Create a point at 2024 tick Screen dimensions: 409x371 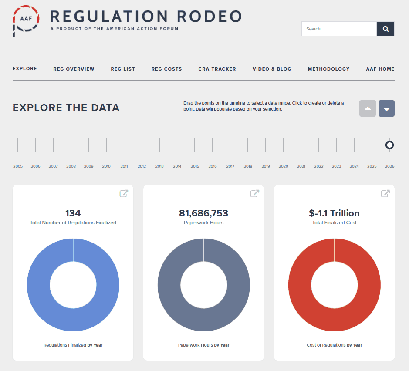(x=354, y=145)
